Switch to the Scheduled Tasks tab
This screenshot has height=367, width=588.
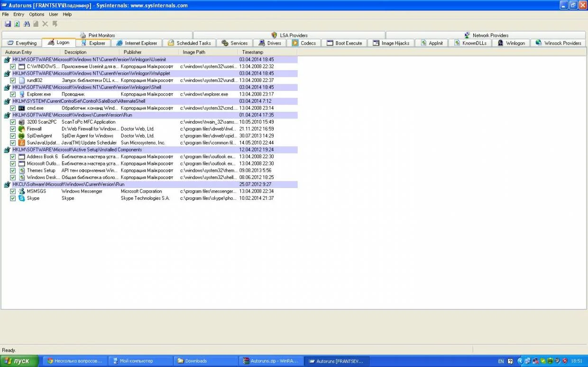coord(189,43)
